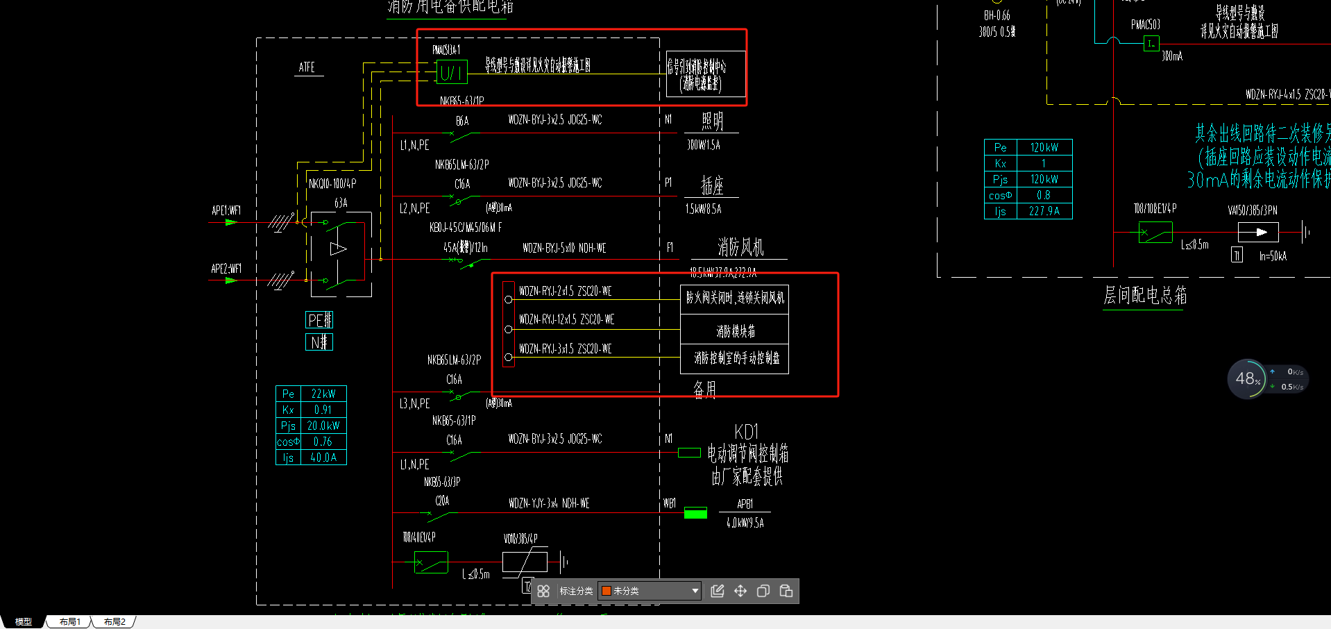Click the 20.0kW Pjs value cell
This screenshot has width=1331, height=629.
[323, 426]
